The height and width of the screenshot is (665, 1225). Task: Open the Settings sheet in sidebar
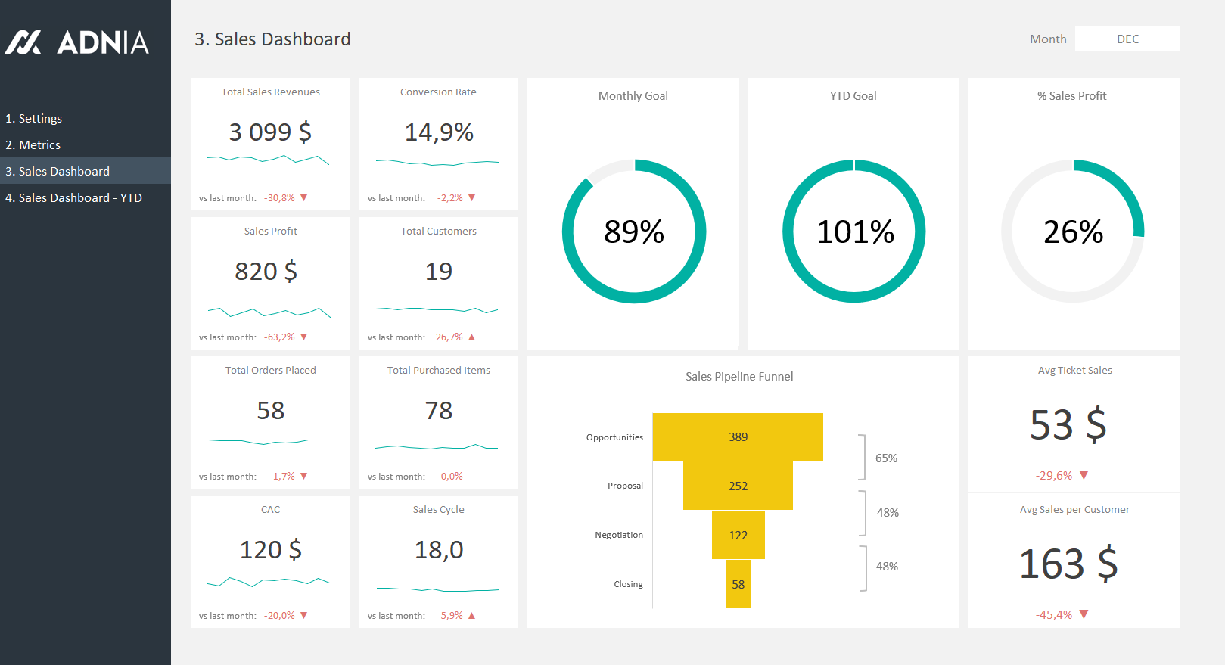click(x=34, y=119)
